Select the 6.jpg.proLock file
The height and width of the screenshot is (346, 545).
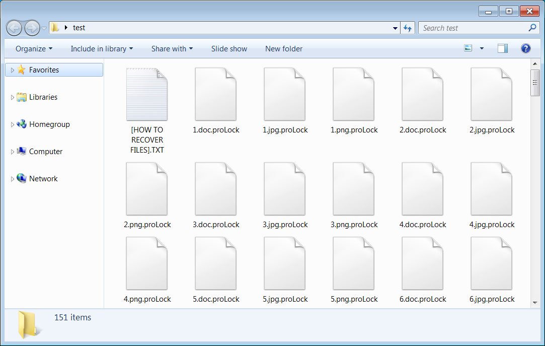(491, 264)
